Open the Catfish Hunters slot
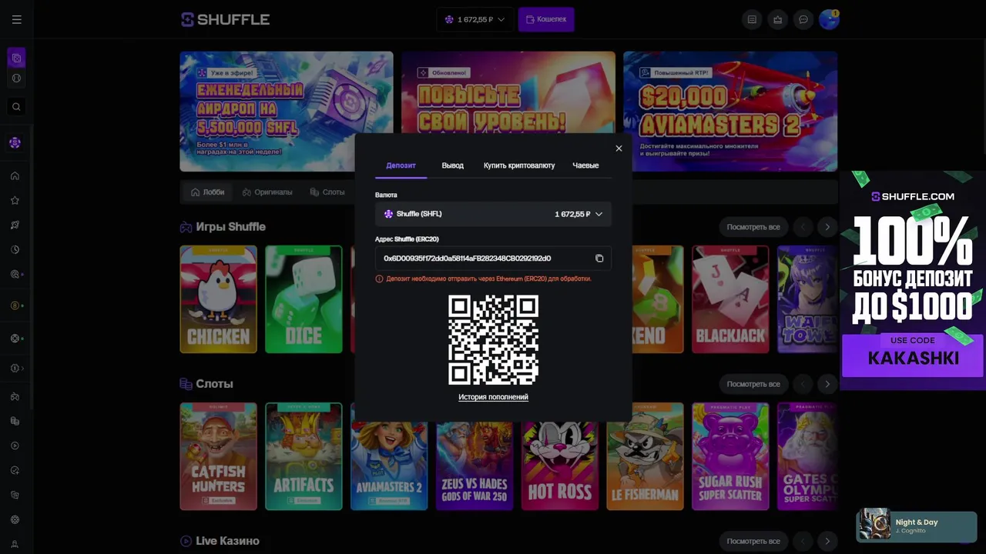This screenshot has height=554, width=986. (219, 456)
